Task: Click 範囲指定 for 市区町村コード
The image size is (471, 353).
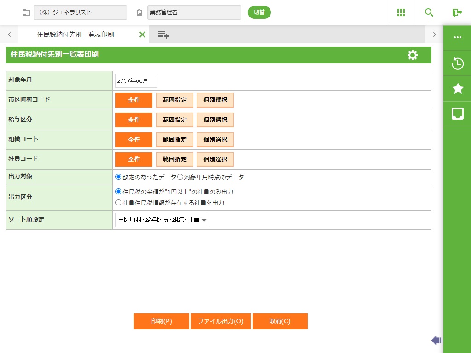Action: (x=175, y=100)
